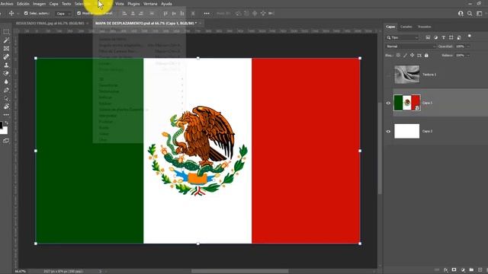Click the foreground black color swatch
The image size is (488, 274).
click(1, 125)
